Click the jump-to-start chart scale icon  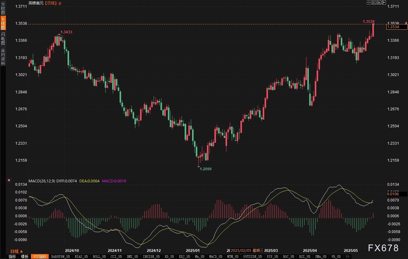tap(374, 2)
